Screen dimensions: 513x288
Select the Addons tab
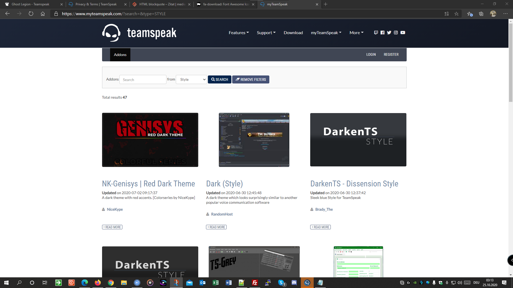pyautogui.click(x=120, y=55)
